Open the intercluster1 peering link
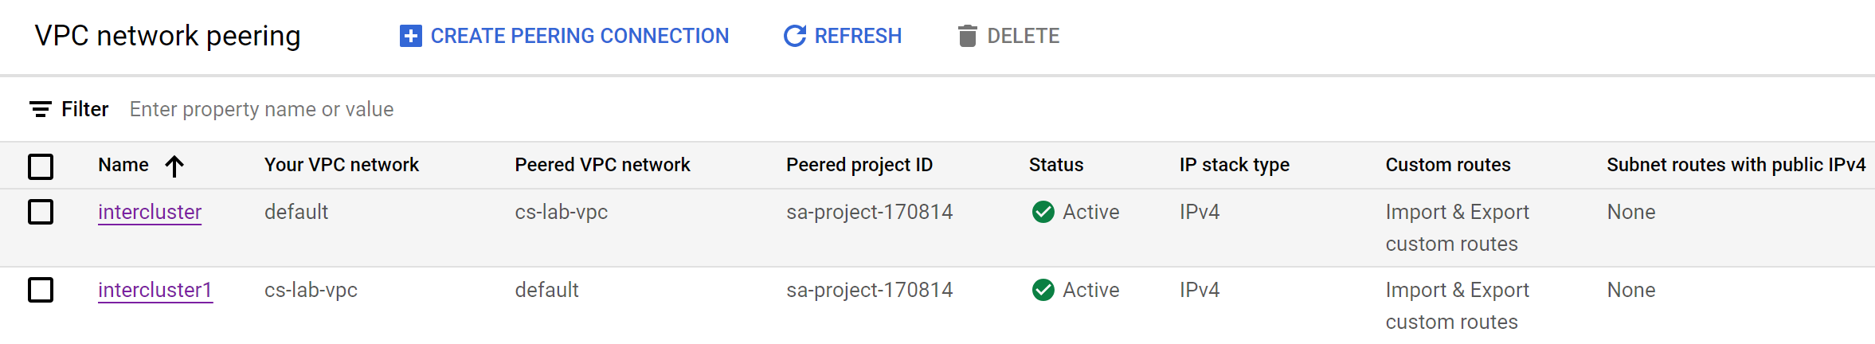Image resolution: width=1875 pixels, height=344 pixels. [x=155, y=290]
